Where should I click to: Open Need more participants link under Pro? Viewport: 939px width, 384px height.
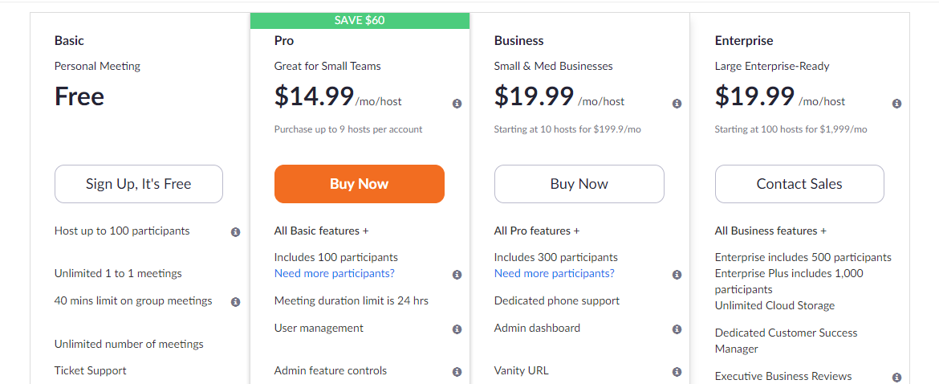coord(335,274)
